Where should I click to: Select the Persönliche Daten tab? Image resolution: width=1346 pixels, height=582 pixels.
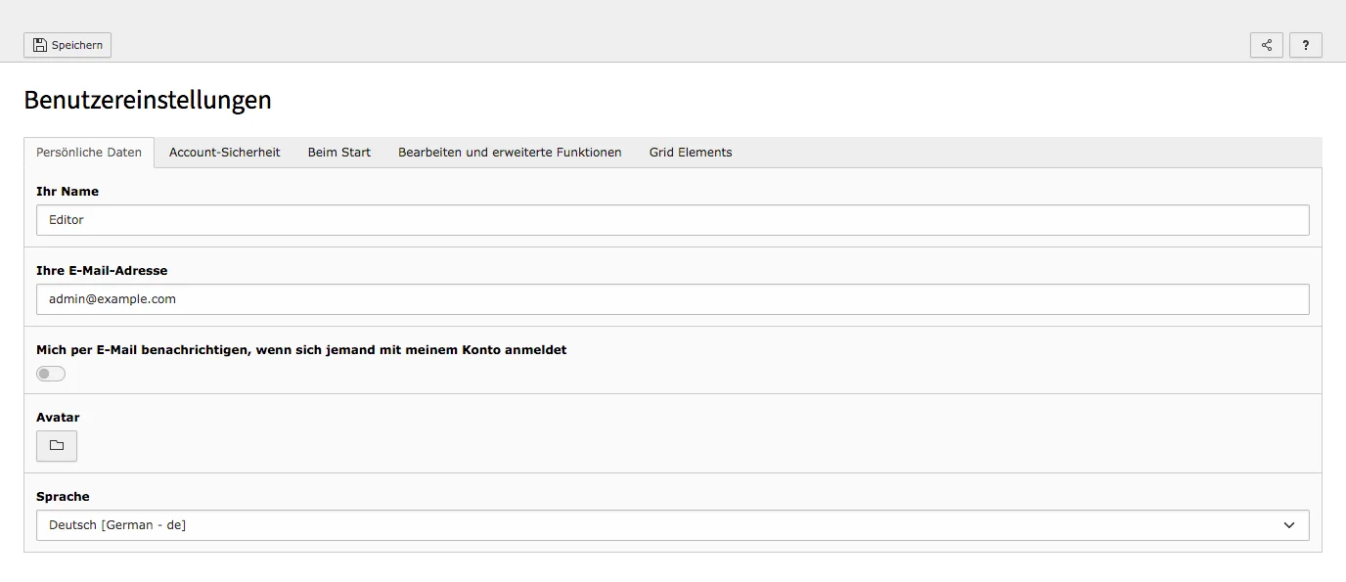[x=89, y=152]
